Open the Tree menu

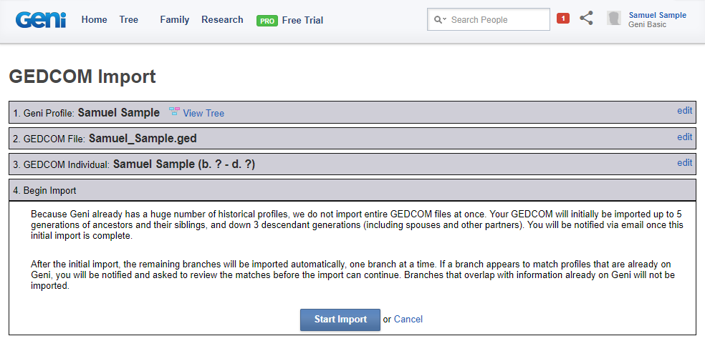tap(128, 20)
